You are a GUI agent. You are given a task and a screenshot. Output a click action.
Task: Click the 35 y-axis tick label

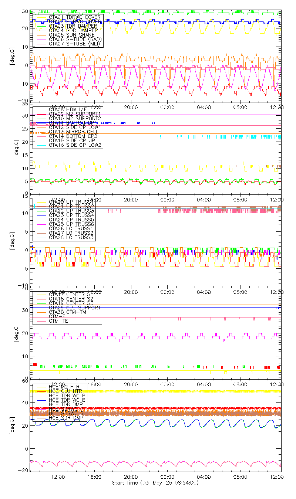[25, 104]
